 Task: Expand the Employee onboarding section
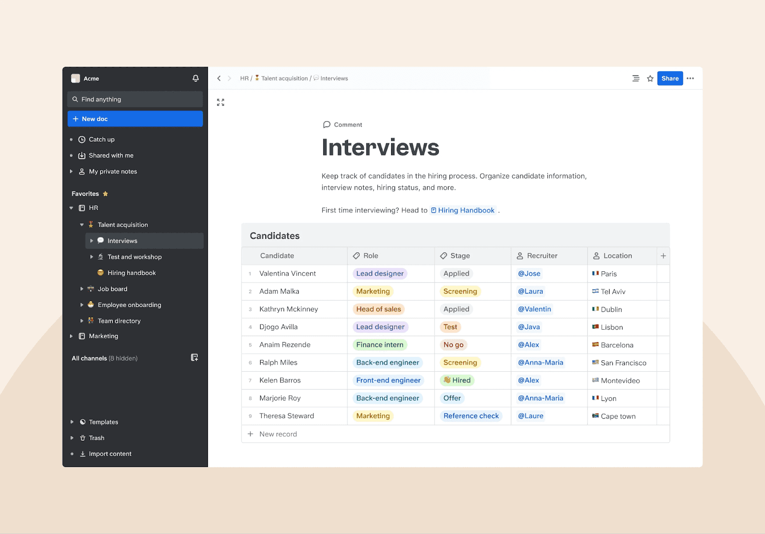tap(81, 305)
